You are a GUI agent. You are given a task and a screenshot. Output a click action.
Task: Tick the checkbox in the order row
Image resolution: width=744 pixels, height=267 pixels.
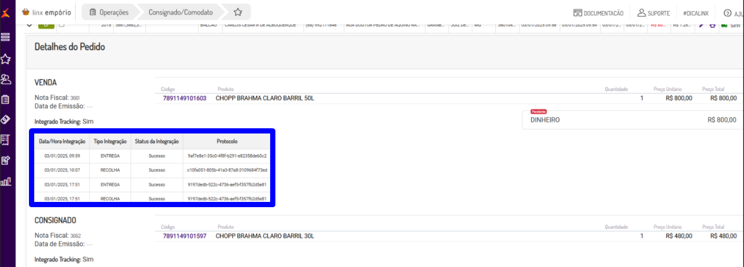click(x=62, y=25)
